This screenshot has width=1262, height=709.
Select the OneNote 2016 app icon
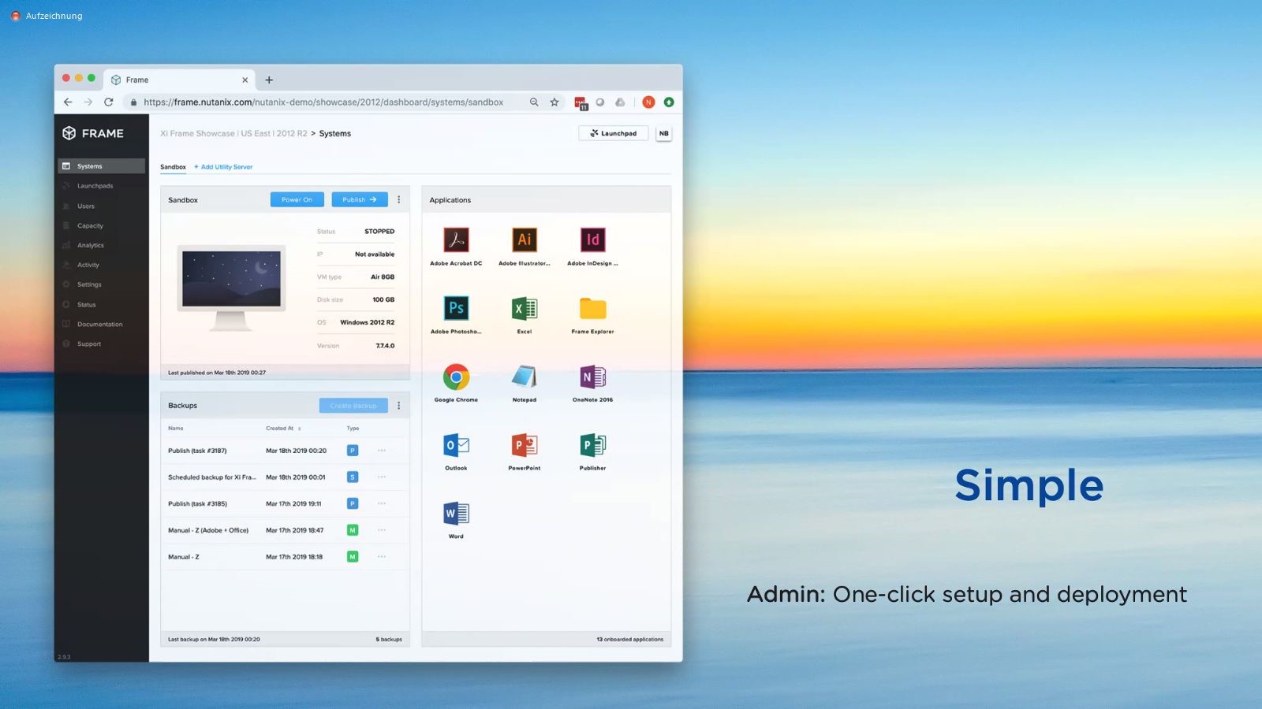pos(592,377)
